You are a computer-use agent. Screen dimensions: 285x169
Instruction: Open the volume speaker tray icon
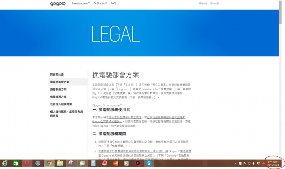click(x=254, y=163)
